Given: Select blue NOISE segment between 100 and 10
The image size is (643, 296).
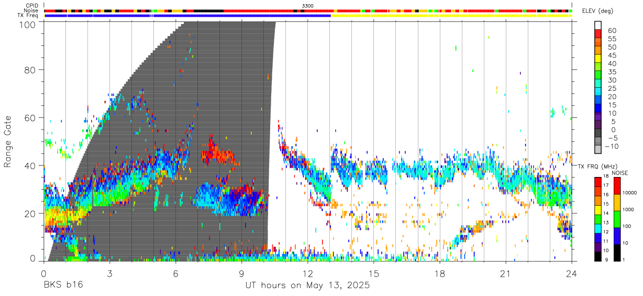Looking at the screenshot, I should point(617,235).
